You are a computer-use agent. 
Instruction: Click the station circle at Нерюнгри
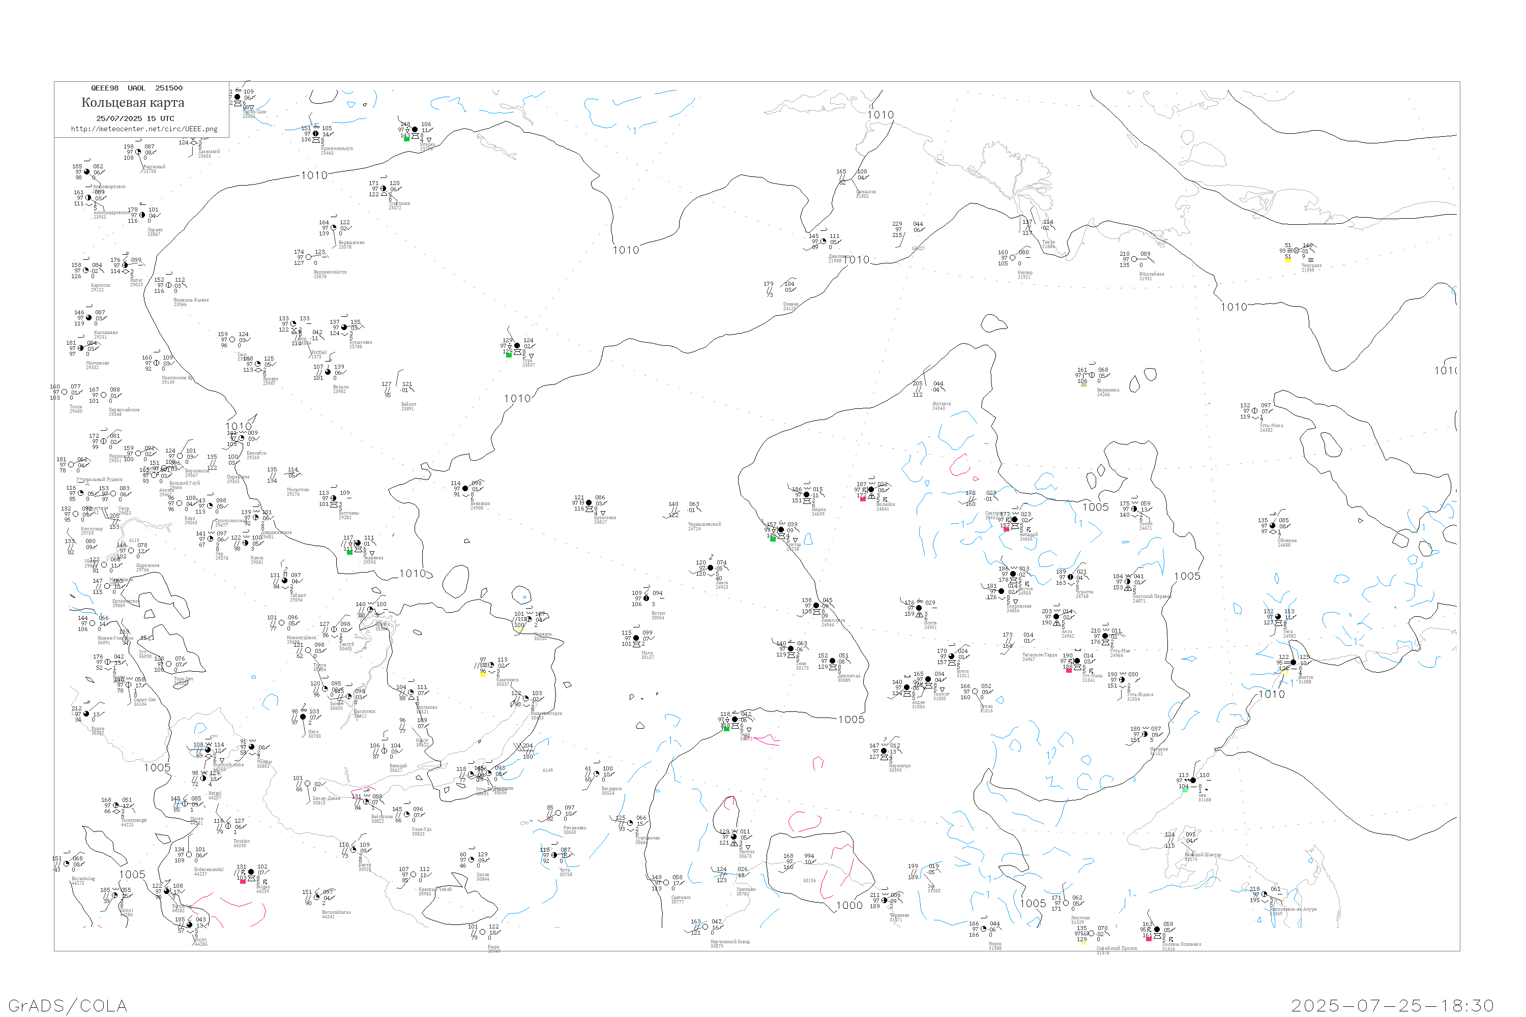(884, 751)
